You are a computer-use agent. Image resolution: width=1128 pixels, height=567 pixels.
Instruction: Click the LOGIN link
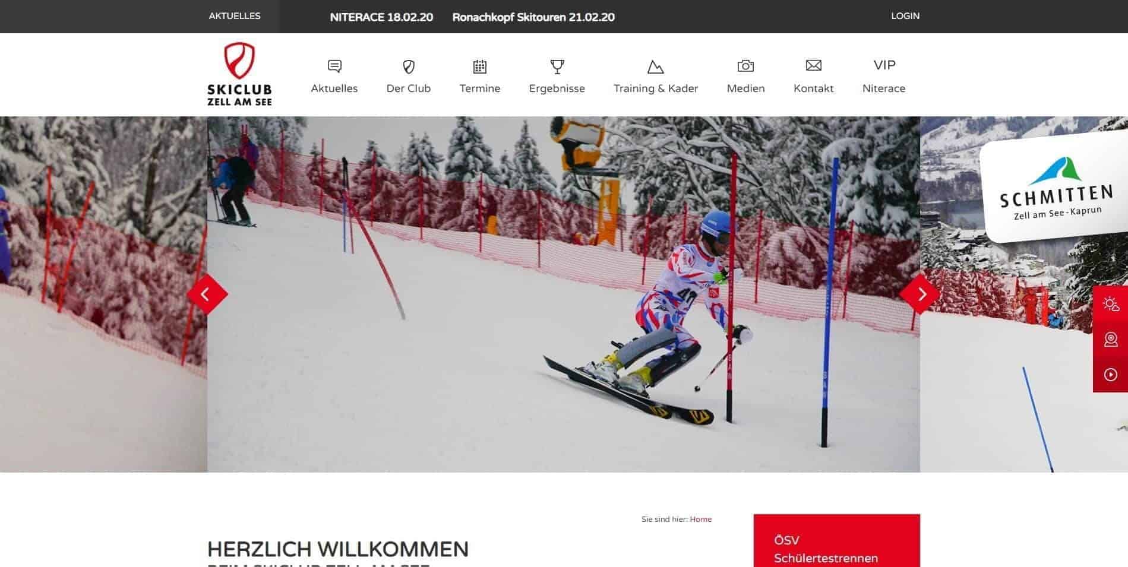[905, 16]
